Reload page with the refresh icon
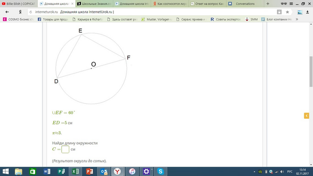Screen dimensions: 313x176 tap(31, 12)
